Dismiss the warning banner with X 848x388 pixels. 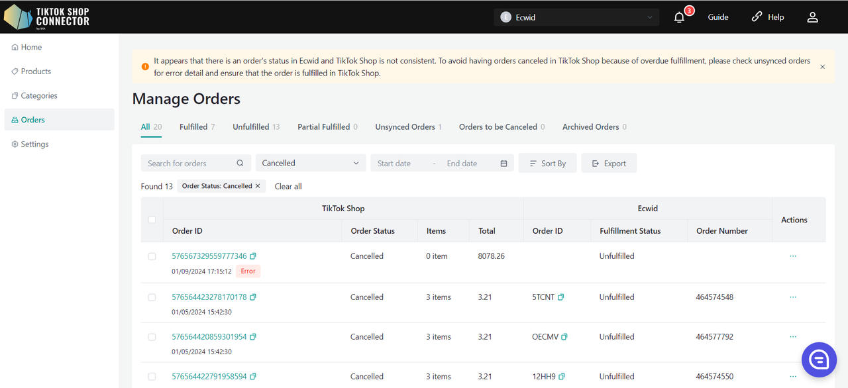(x=822, y=67)
